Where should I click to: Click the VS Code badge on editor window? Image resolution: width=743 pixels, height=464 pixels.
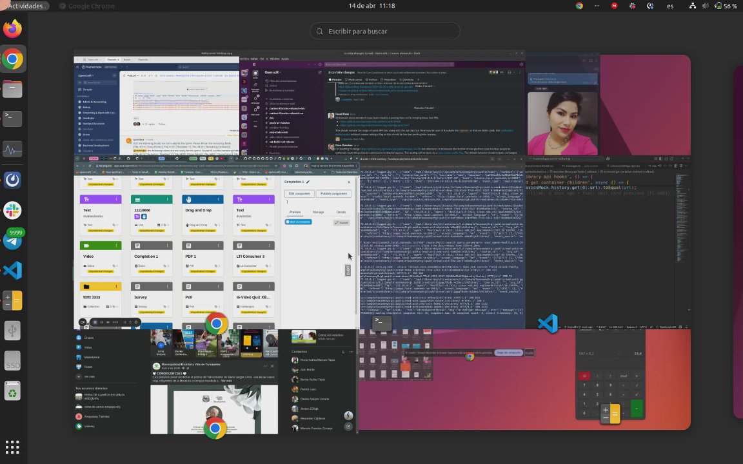tap(548, 324)
